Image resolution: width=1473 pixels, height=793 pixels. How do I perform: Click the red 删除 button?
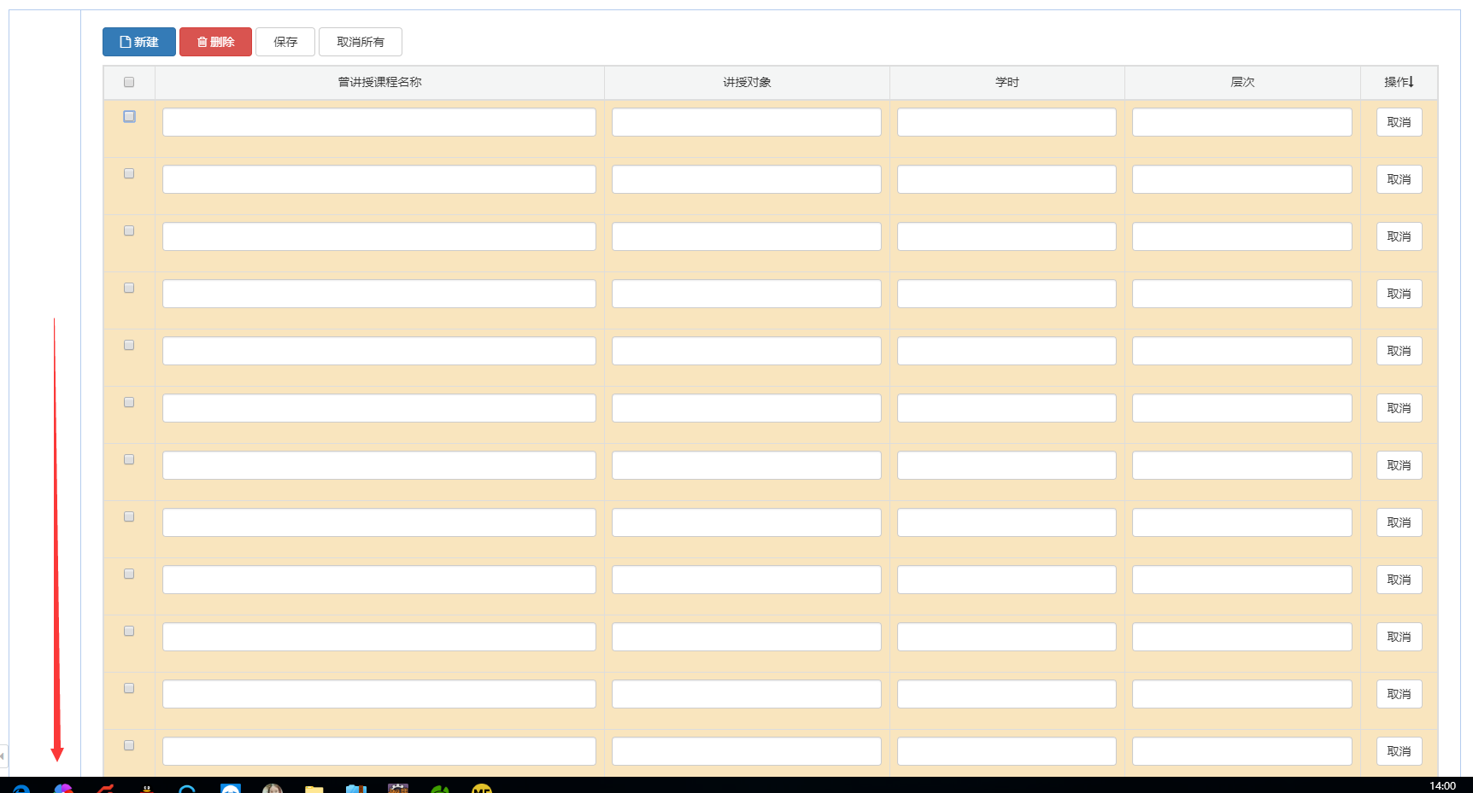[215, 42]
